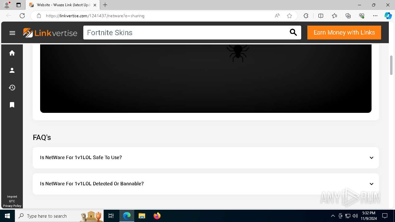Open Firefox from taskbar
This screenshot has width=395, height=222.
[157, 216]
